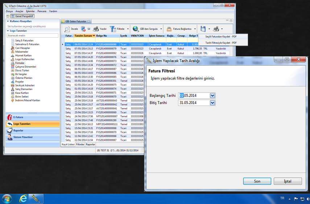Open the GİB'den Sorgula dropdown arrow
This screenshot has width=310, height=204.
tap(161, 29)
